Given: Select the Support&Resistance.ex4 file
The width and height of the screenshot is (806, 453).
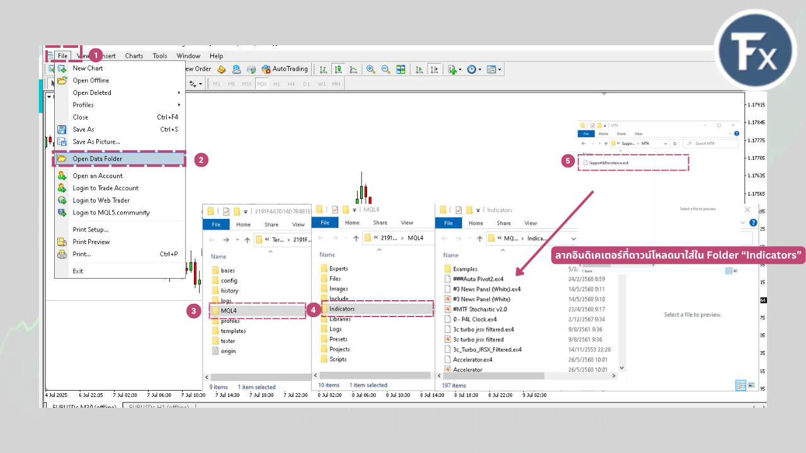Looking at the screenshot, I should pos(608,163).
